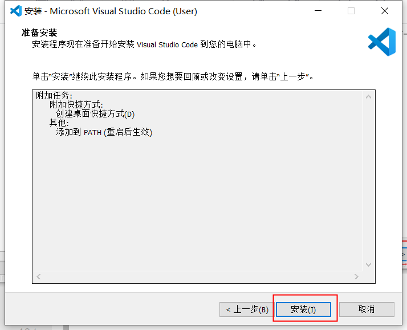The image size is (407, 330).
Task: Cancel setup with the 取消 button
Action: (367, 309)
